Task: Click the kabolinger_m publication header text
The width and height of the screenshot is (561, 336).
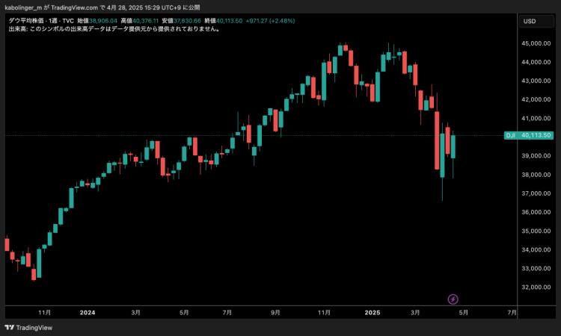Action: 102,7
